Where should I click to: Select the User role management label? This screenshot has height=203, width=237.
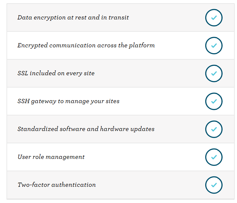tap(51, 157)
